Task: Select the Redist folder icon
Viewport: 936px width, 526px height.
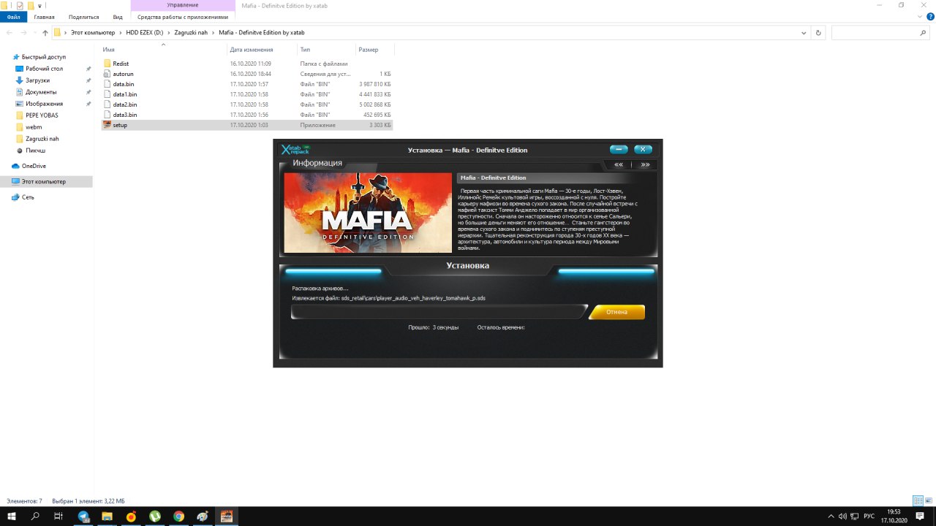Action: tap(107, 64)
